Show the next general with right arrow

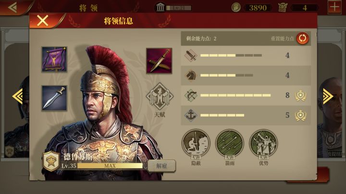point(328,96)
